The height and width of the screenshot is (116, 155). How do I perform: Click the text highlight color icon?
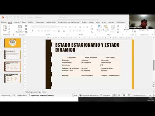pyautogui.click(x=59, y=31)
